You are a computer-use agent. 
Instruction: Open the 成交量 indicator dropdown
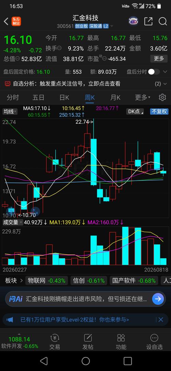pos(13,222)
